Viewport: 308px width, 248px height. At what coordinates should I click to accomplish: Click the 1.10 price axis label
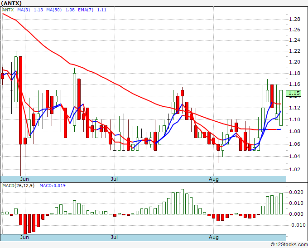coord(295,119)
